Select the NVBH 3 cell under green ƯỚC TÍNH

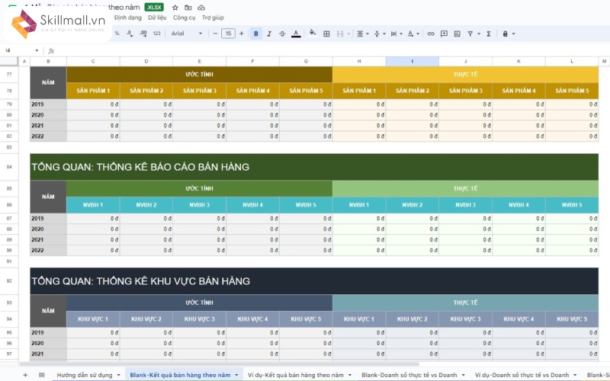click(x=199, y=204)
